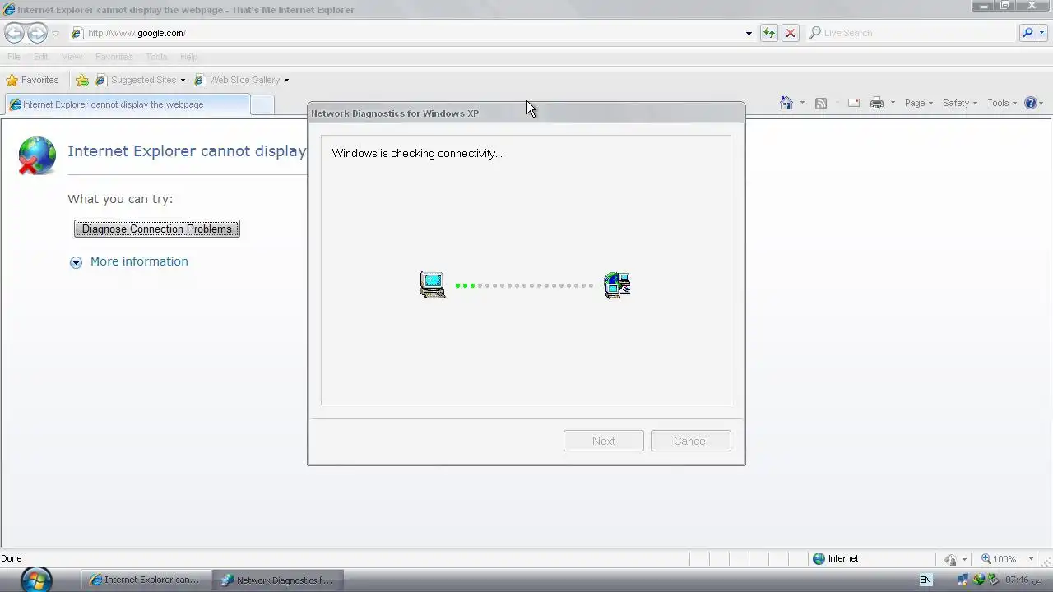Click the Read Mail envelope icon
The width and height of the screenshot is (1053, 592).
(x=854, y=103)
